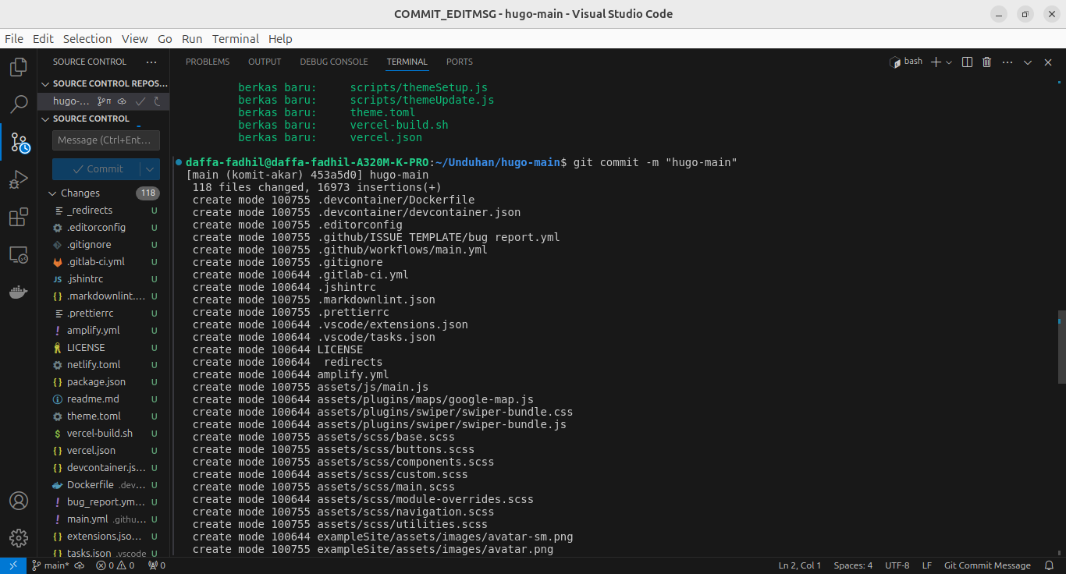Open the Terminal menu
Viewport: 1066px width, 574px height.
(x=236, y=38)
